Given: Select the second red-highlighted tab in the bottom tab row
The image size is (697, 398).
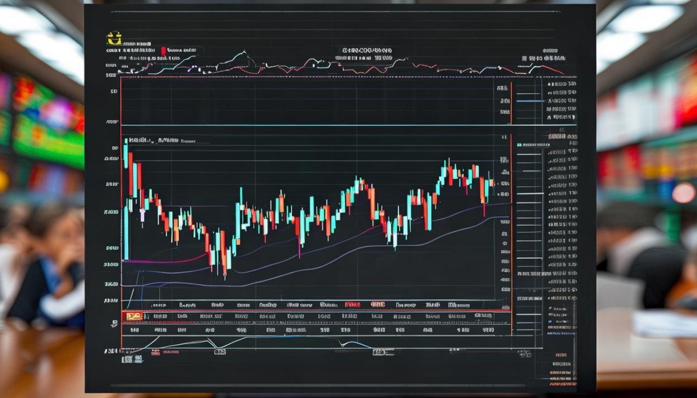Looking at the screenshot, I should (x=378, y=305).
